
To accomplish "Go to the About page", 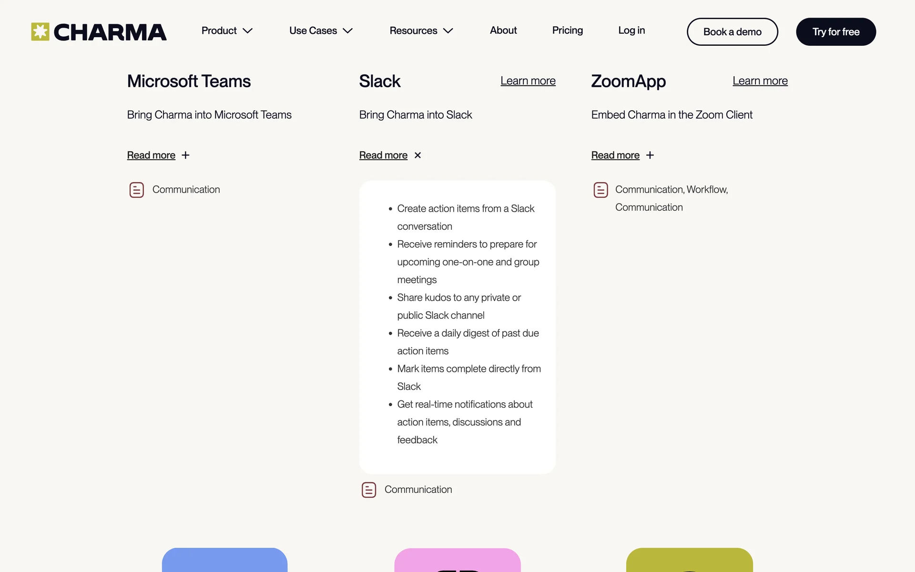I will (x=503, y=31).
